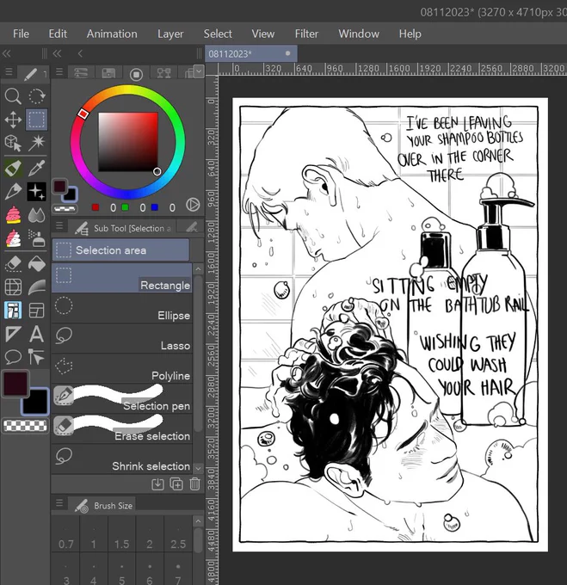The height and width of the screenshot is (585, 567).
Task: Open the Filter menu
Action: coord(306,34)
